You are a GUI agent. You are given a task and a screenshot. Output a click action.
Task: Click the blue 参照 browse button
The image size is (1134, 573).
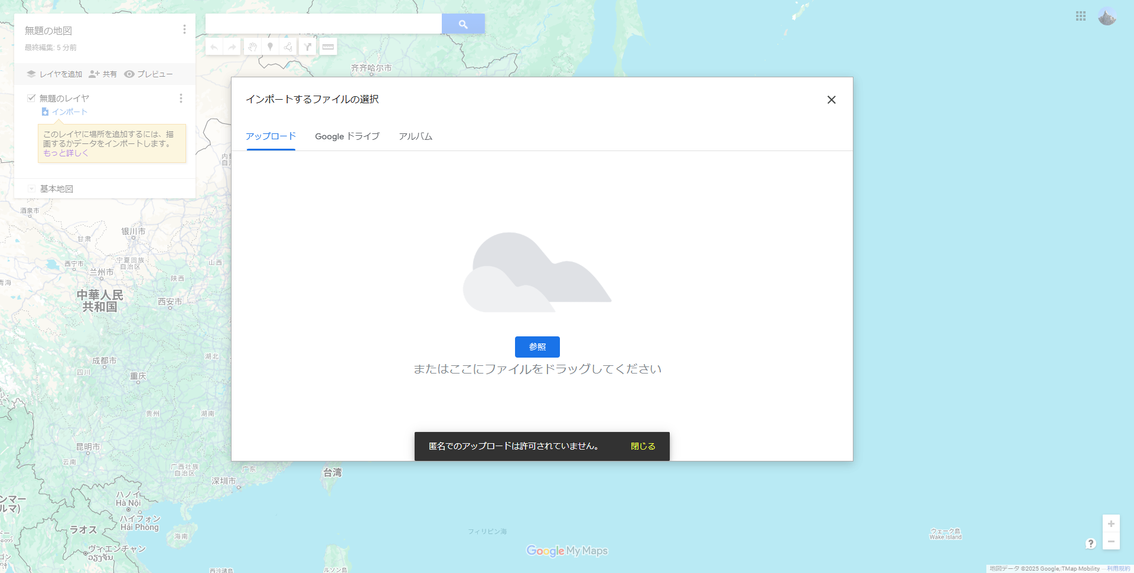point(537,347)
